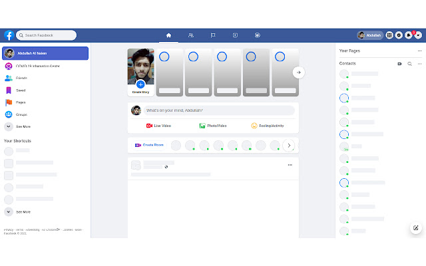Screen dimensions: 426x266
Task: Open Messenger from top bar
Action: pos(399,35)
